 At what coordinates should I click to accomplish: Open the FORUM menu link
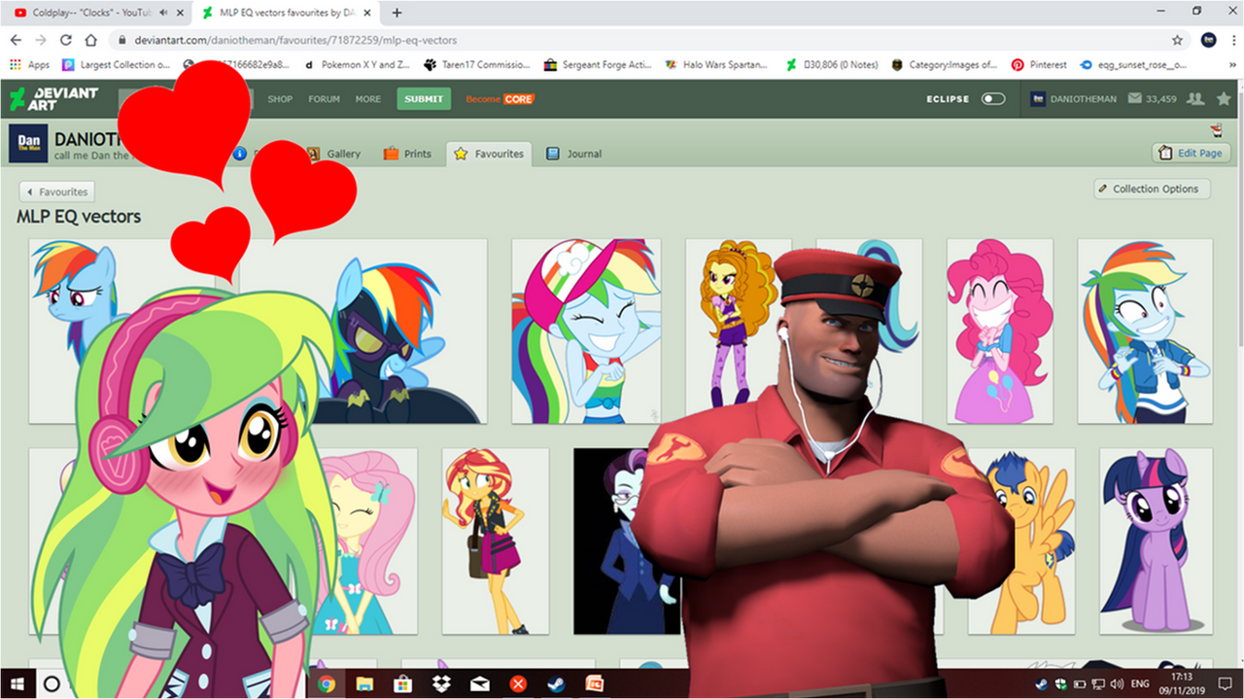[325, 99]
